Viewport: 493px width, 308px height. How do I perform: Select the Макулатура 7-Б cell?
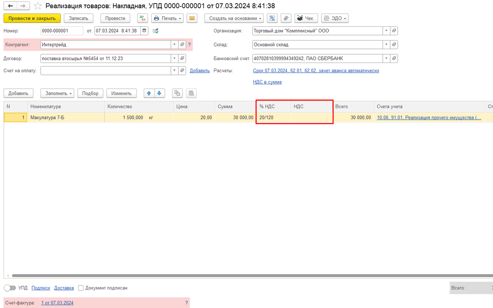pos(66,118)
